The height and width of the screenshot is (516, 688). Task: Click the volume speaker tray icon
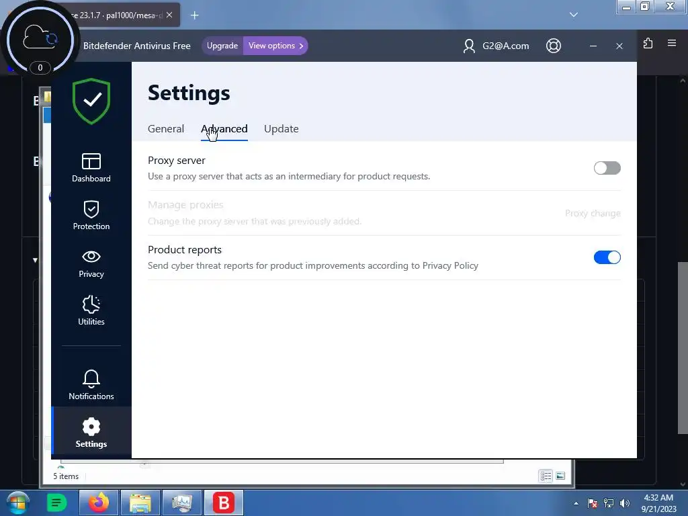(625, 503)
